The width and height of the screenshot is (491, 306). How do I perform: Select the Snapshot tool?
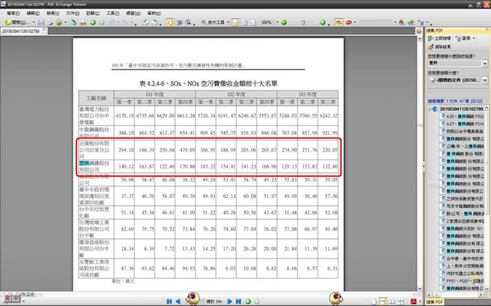[x=179, y=22]
